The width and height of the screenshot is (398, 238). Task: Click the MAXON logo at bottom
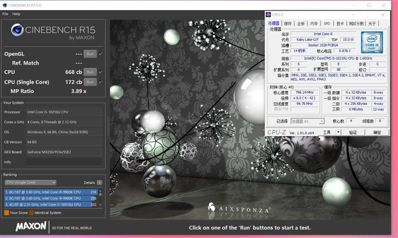[x=31, y=226]
